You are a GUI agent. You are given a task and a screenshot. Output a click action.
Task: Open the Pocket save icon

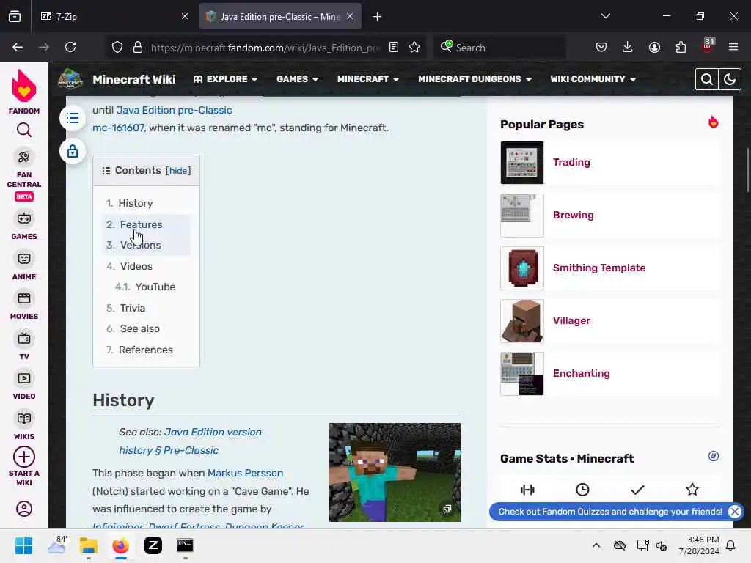point(601,47)
